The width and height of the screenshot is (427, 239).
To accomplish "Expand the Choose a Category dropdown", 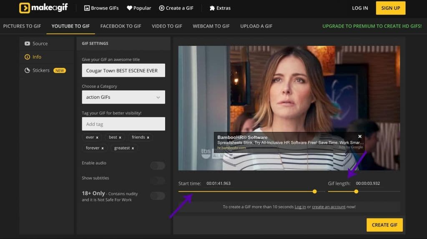I will pos(123,97).
